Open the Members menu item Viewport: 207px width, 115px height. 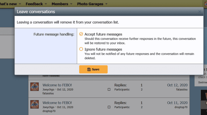click(x=60, y=4)
